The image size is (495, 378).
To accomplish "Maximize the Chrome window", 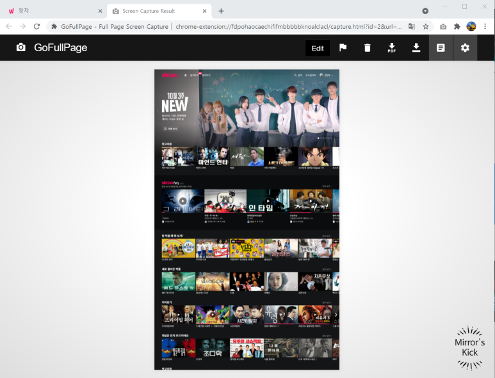I will pyautogui.click(x=464, y=6).
